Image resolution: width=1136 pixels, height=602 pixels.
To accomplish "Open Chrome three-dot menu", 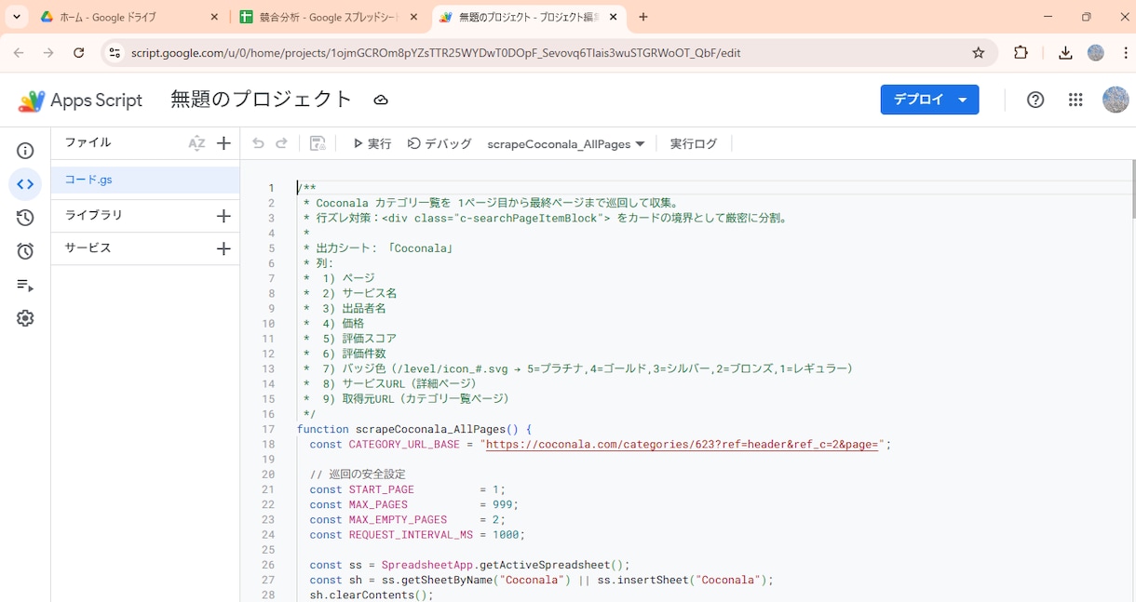I will click(1125, 53).
